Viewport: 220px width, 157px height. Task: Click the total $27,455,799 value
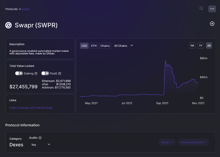tap(23, 87)
